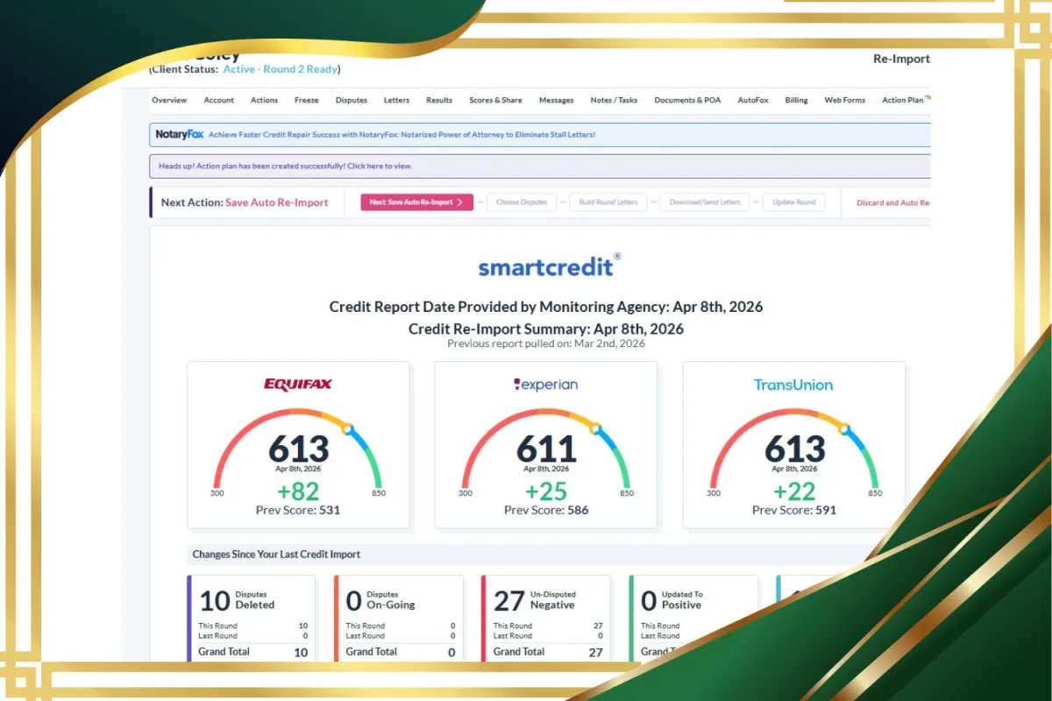Click the Disputes Deleted card

click(x=252, y=618)
